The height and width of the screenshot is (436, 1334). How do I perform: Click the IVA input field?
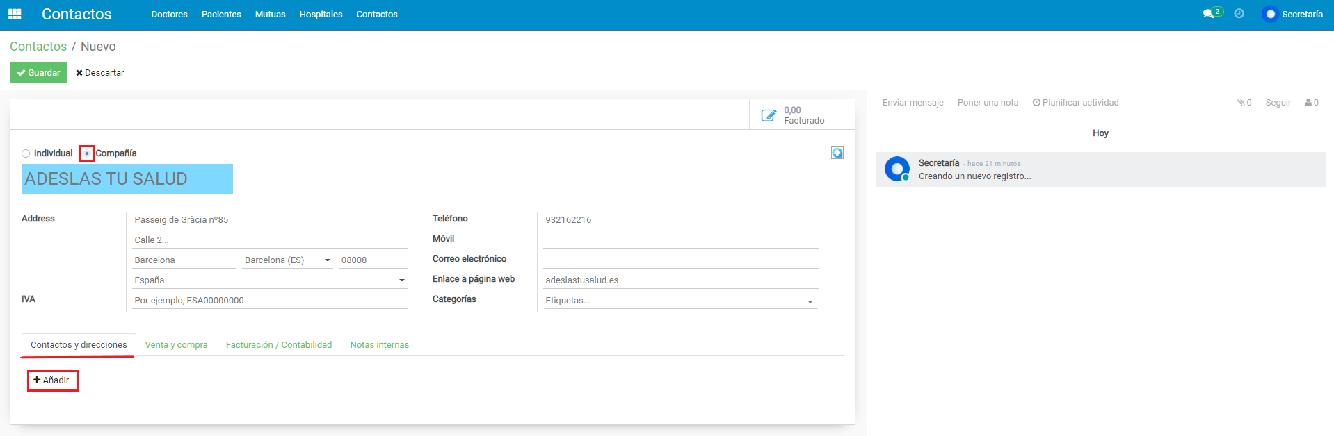(x=270, y=301)
